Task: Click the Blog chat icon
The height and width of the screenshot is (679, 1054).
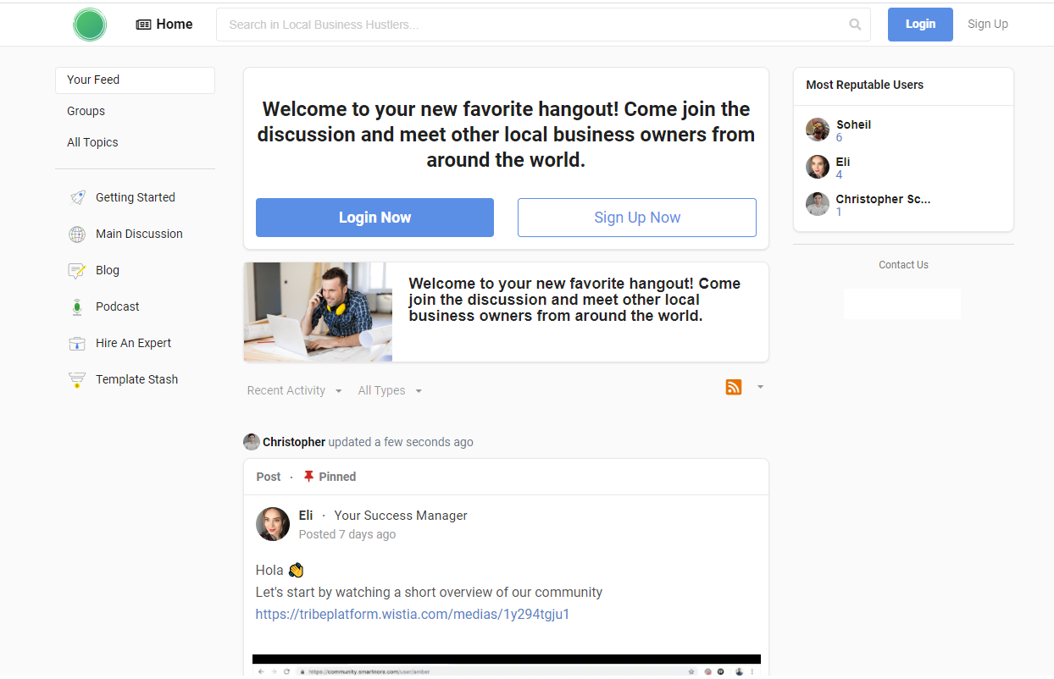Action: (77, 271)
